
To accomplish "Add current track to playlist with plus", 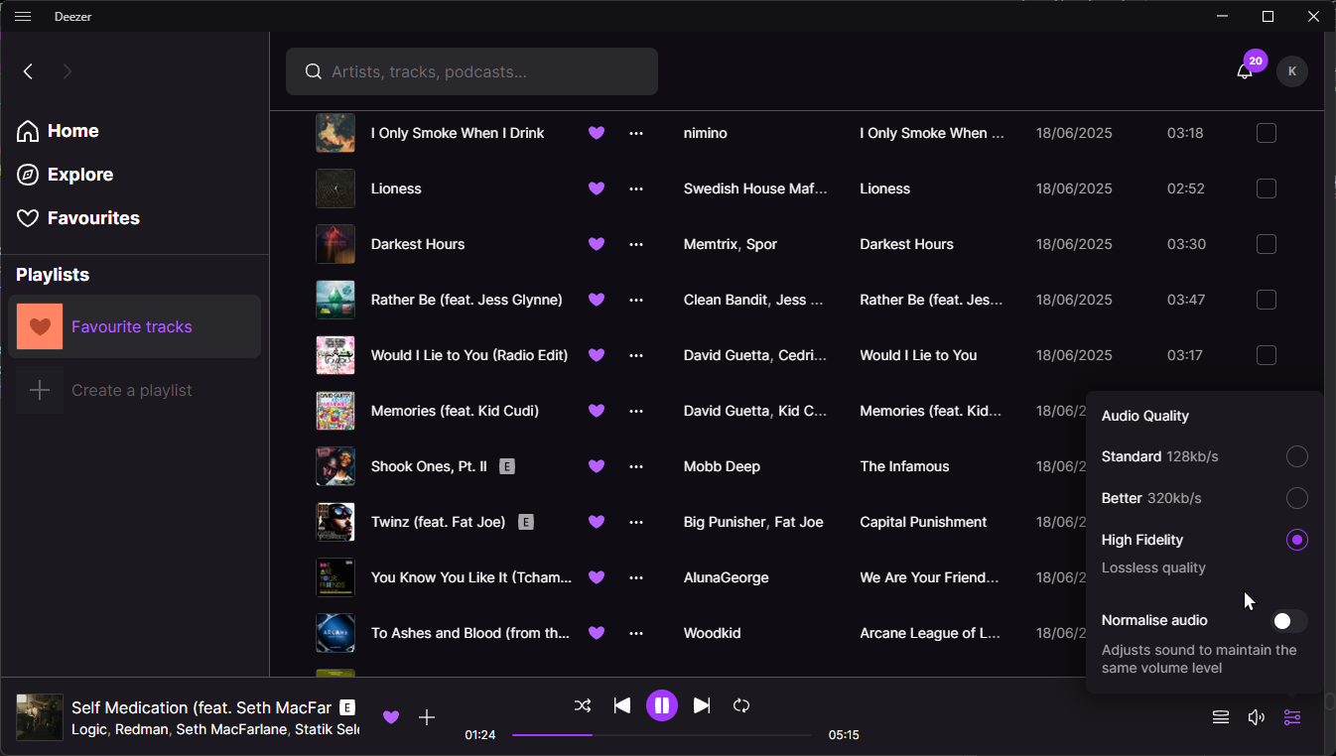I will (427, 717).
